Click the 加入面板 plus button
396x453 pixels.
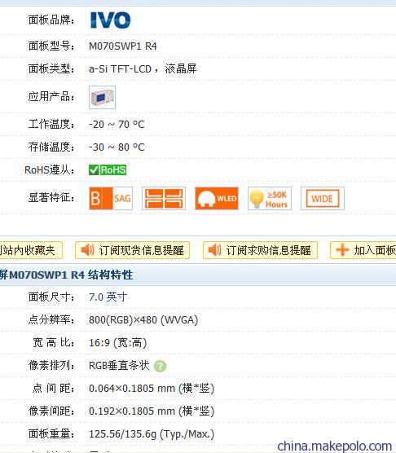click(363, 250)
